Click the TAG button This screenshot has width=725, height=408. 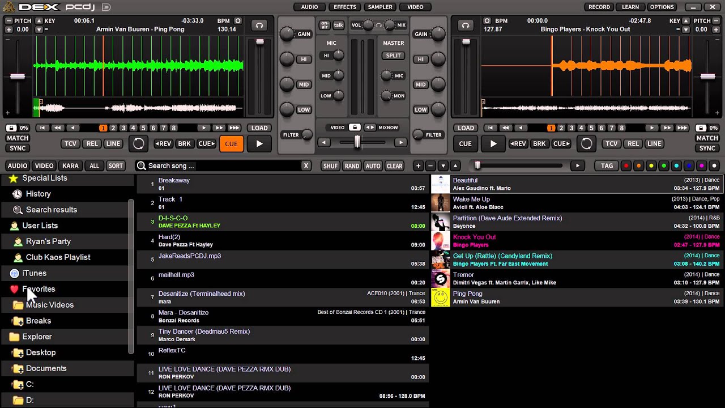[x=607, y=166]
